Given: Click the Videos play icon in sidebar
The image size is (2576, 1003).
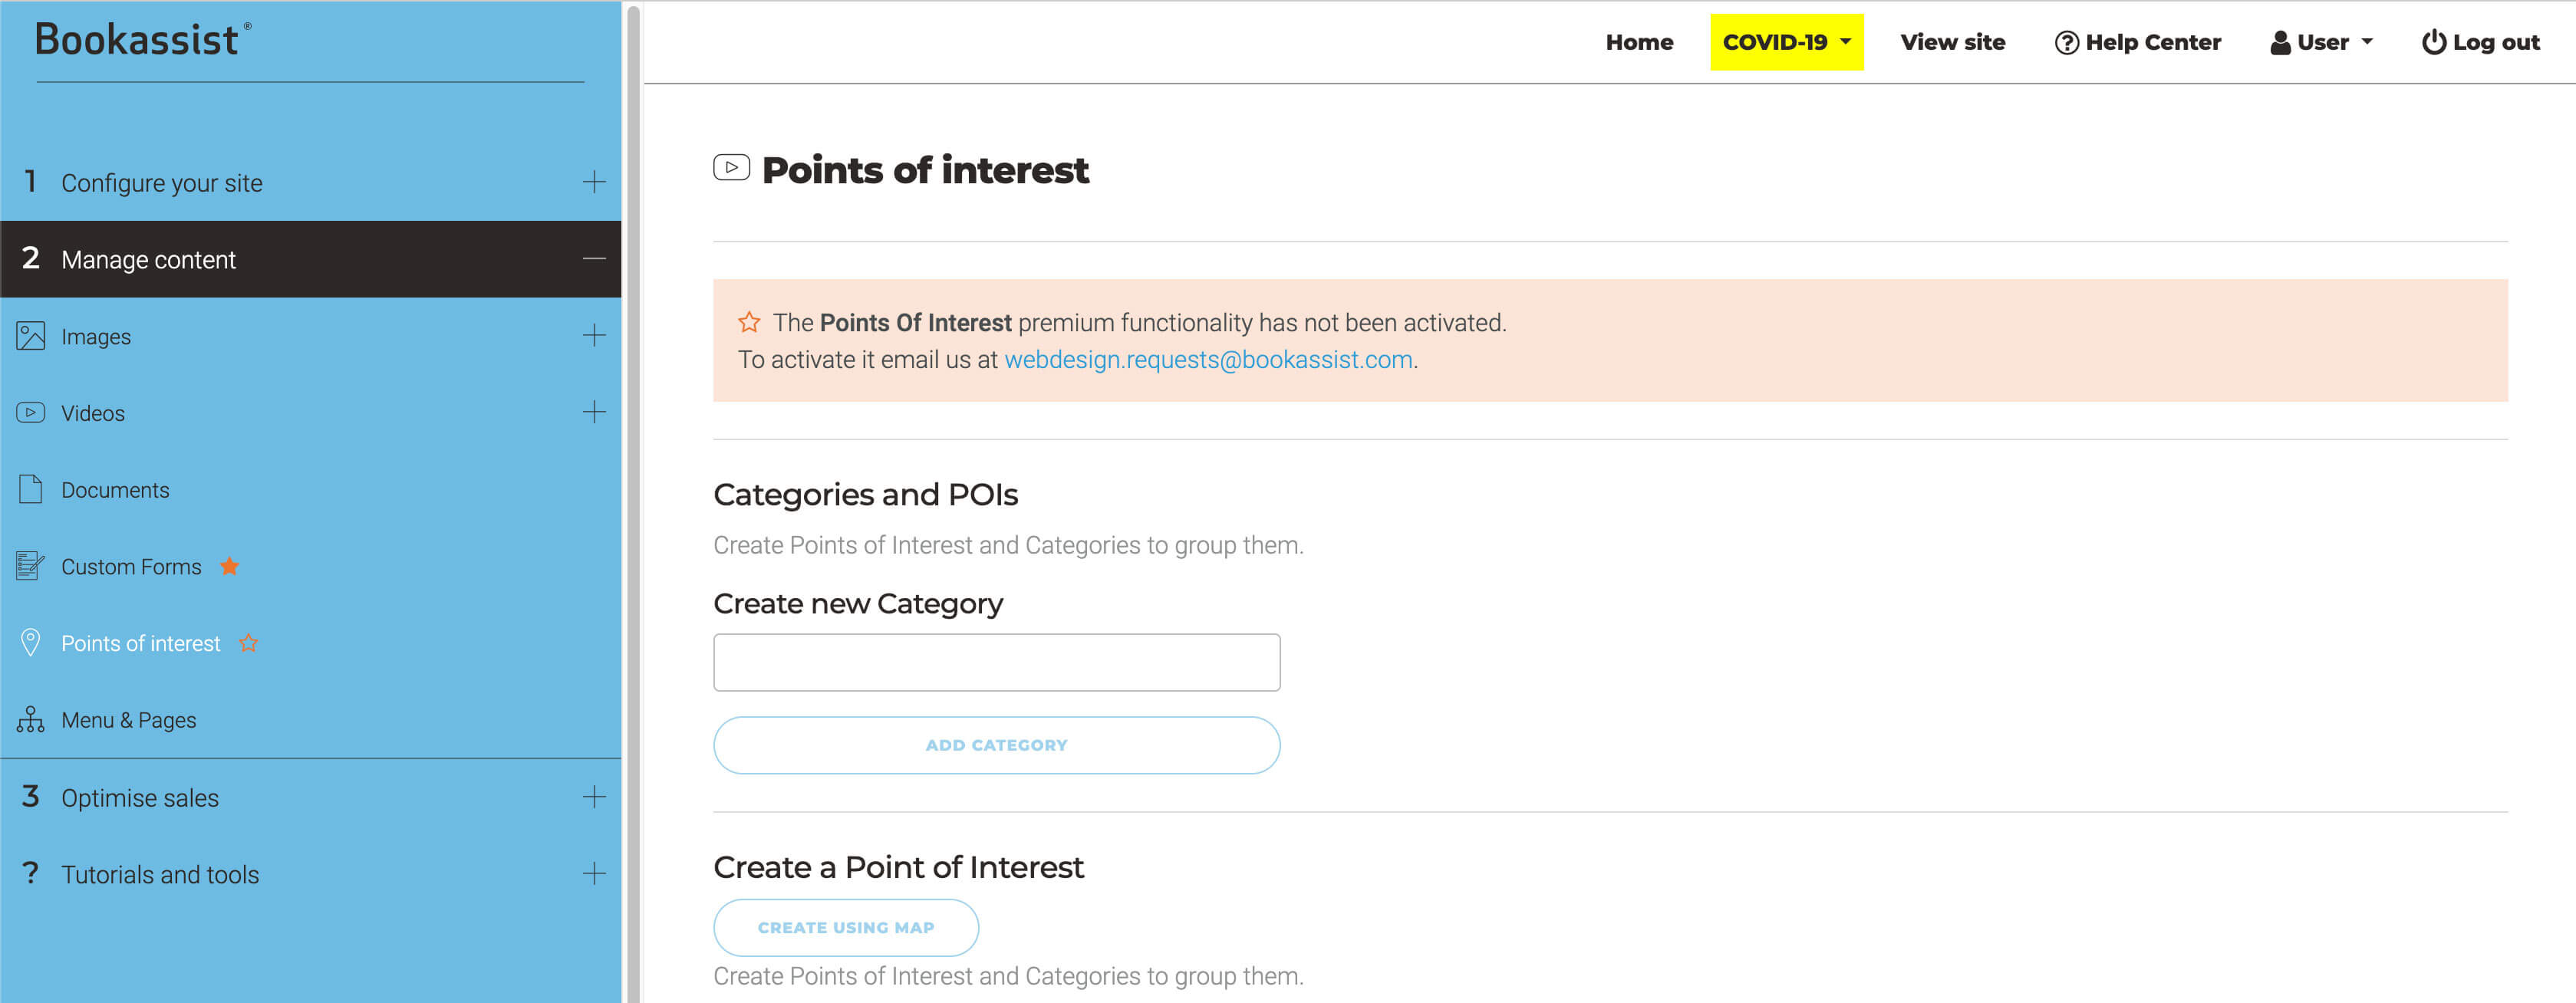Looking at the screenshot, I should 31,413.
